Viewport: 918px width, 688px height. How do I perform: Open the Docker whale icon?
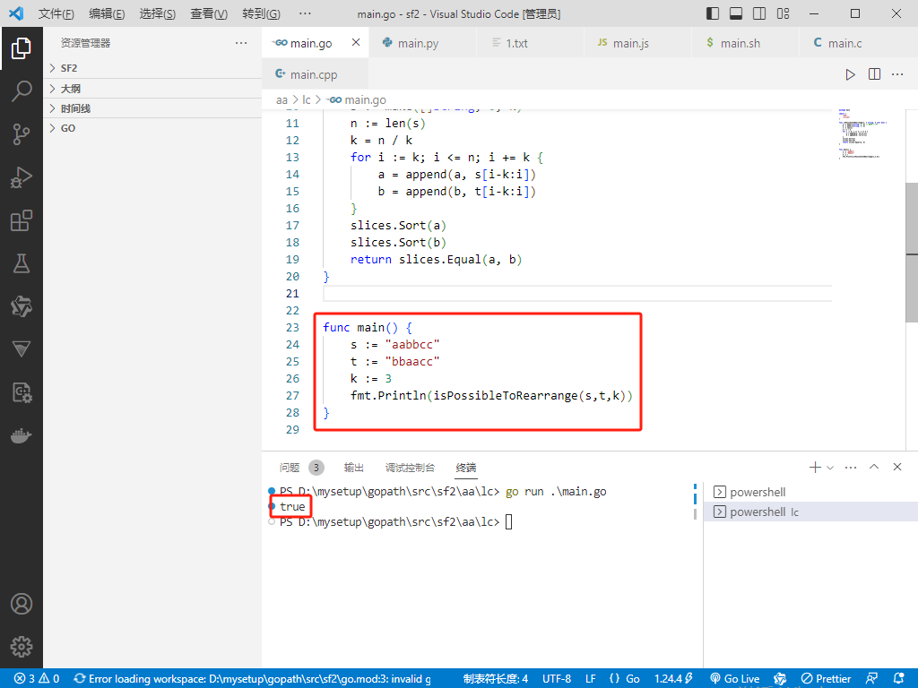pyautogui.click(x=22, y=436)
